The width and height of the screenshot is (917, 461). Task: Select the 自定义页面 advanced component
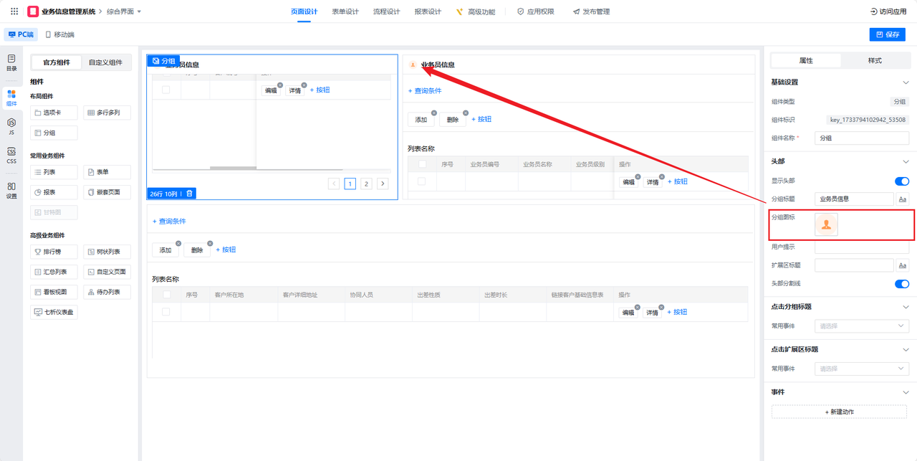pyautogui.click(x=107, y=272)
